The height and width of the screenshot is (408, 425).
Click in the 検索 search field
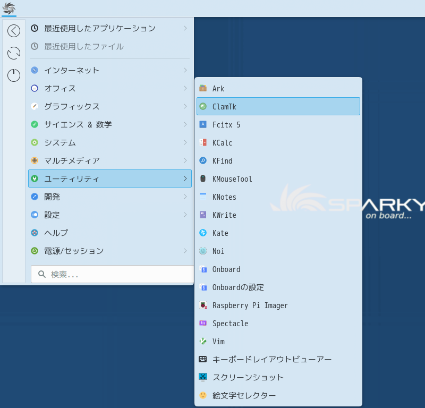[112, 274]
